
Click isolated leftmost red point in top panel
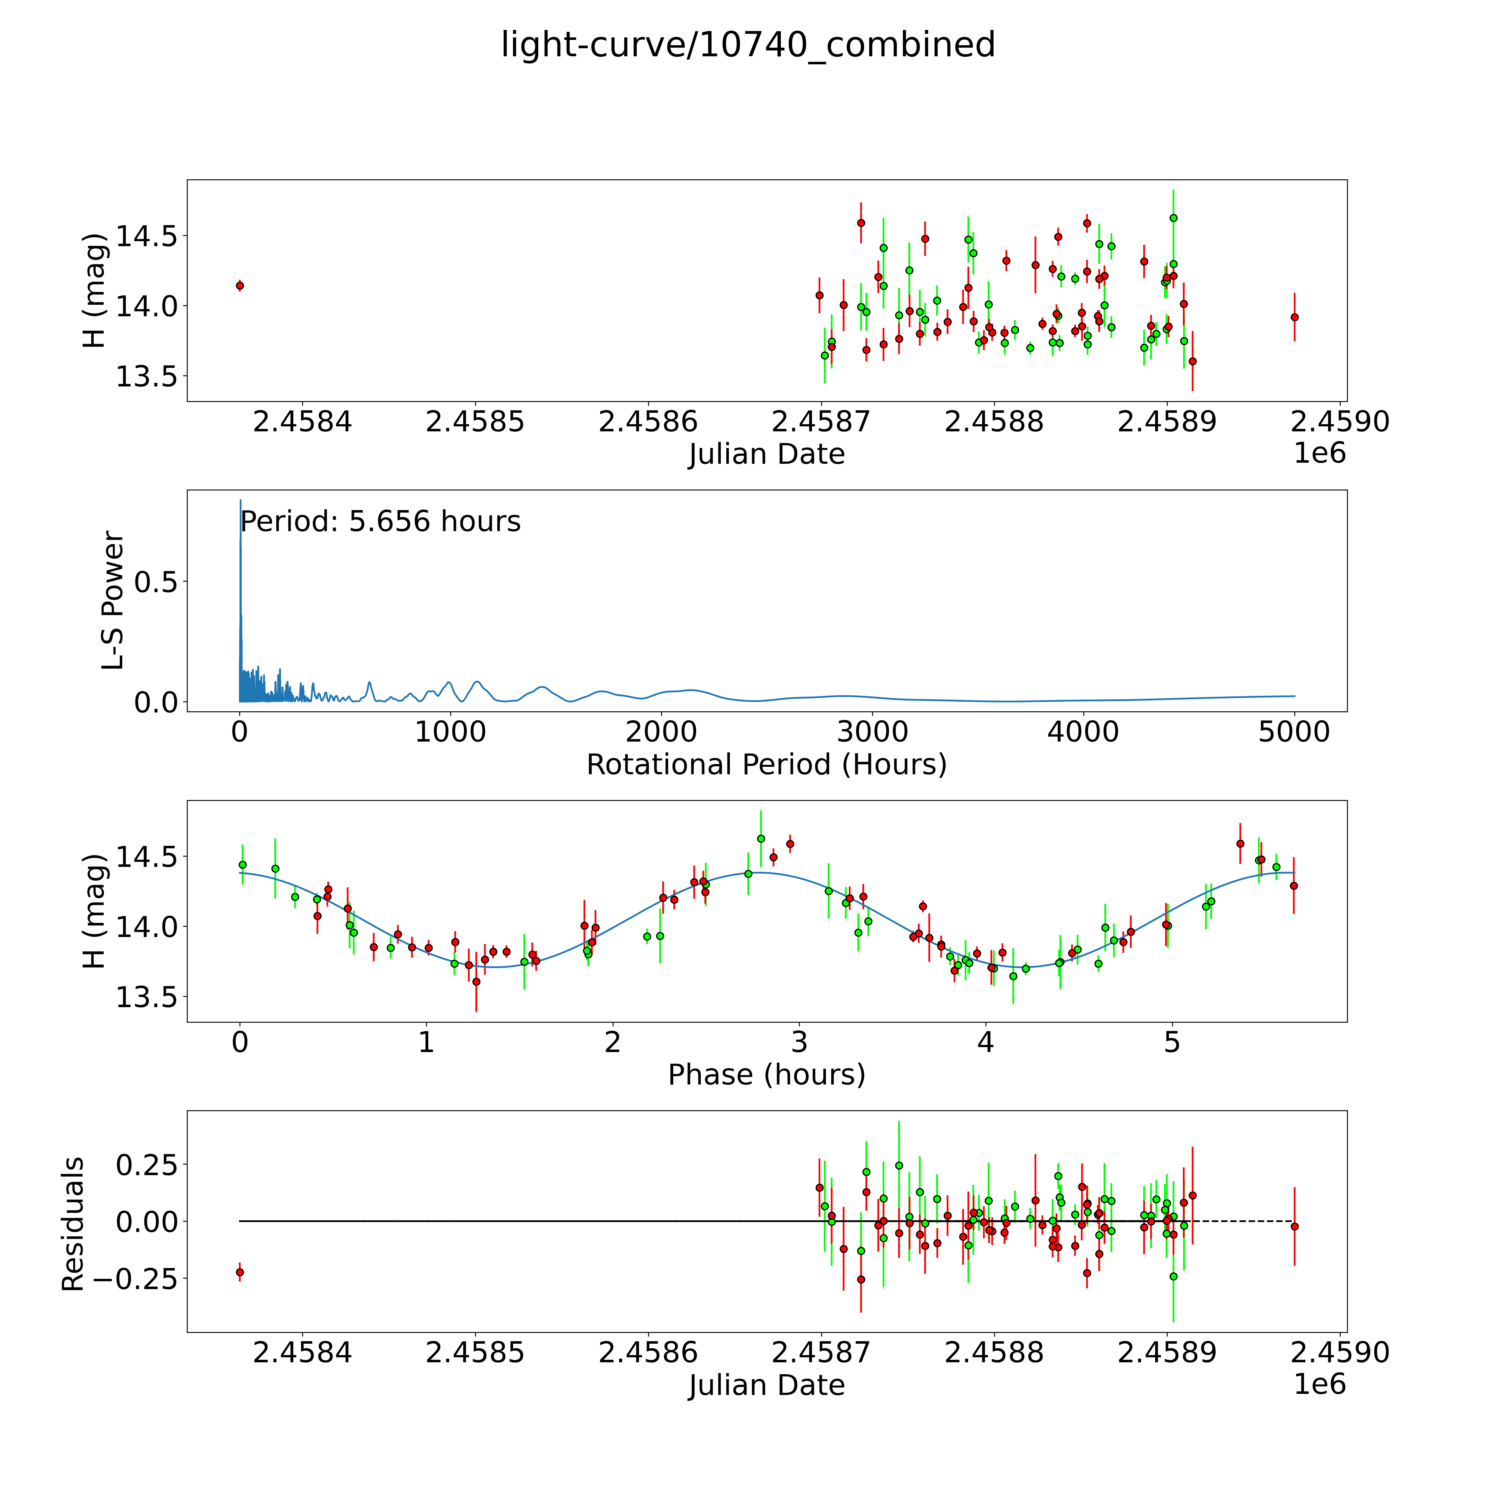pyautogui.click(x=240, y=286)
